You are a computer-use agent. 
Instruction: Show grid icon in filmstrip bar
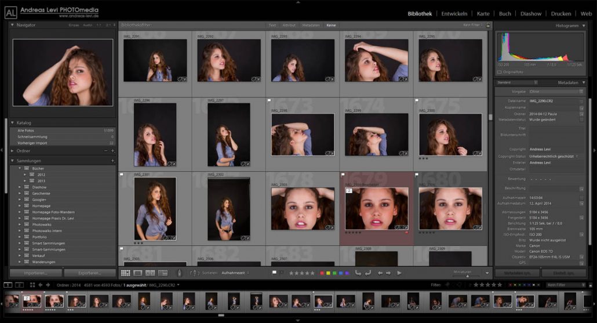point(32,285)
